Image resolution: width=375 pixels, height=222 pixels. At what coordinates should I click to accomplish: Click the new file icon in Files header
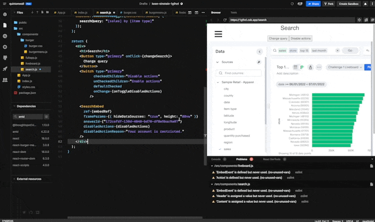click(x=42, y=13)
